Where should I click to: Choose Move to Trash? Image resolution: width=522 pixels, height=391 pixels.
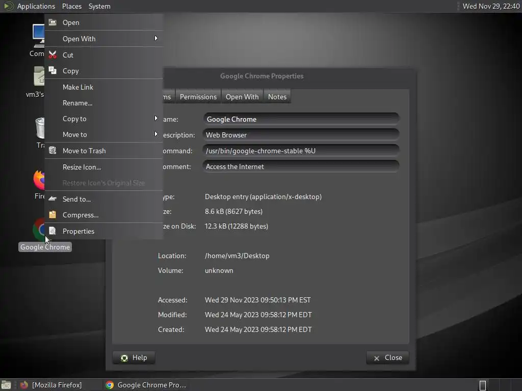[103, 151]
